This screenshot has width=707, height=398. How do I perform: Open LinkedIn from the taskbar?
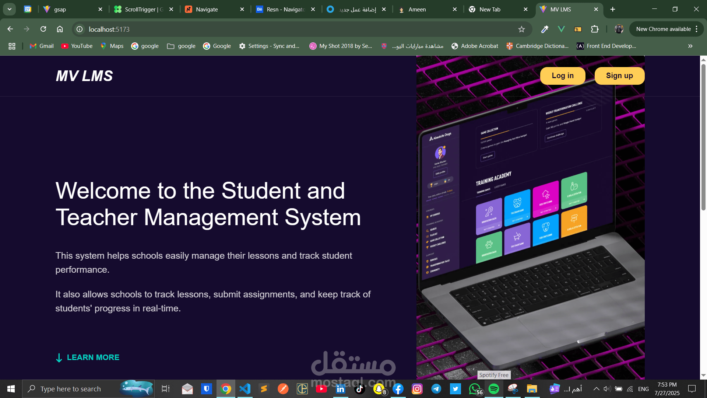[x=341, y=389]
